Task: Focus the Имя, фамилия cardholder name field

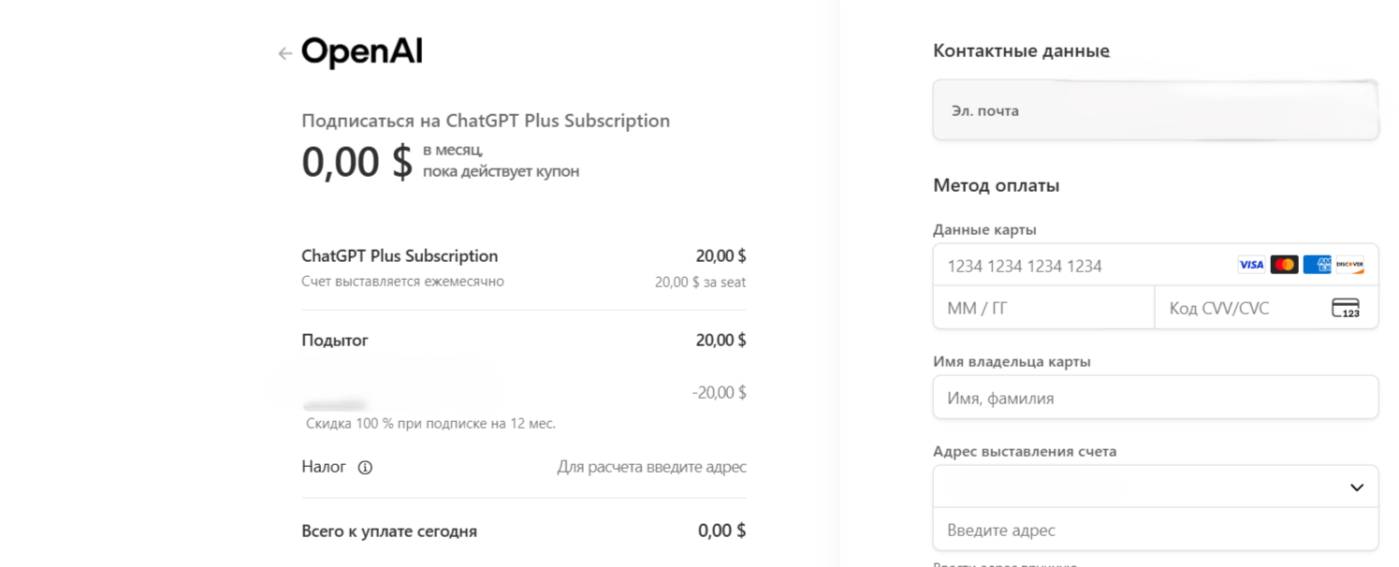Action: 1155,398
